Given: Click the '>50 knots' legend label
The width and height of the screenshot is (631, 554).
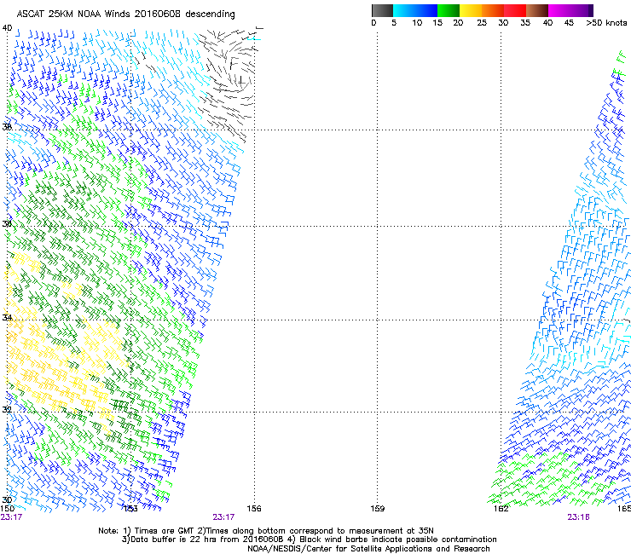Looking at the screenshot, I should [606, 23].
